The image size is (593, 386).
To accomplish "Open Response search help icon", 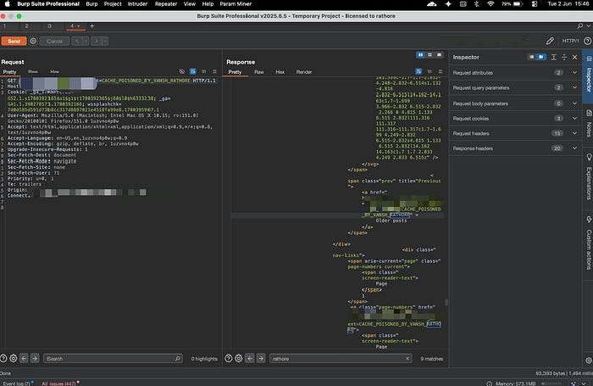I will pyautogui.click(x=229, y=358).
